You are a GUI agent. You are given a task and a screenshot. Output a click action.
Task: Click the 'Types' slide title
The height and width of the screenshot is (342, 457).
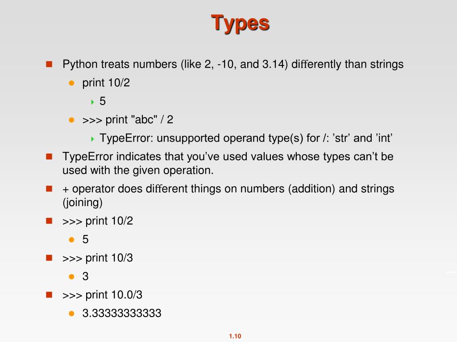240,24
